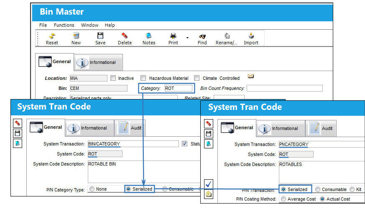The height and width of the screenshot is (209, 365).
Task: Select Average Cost costing method
Action: click(283, 199)
